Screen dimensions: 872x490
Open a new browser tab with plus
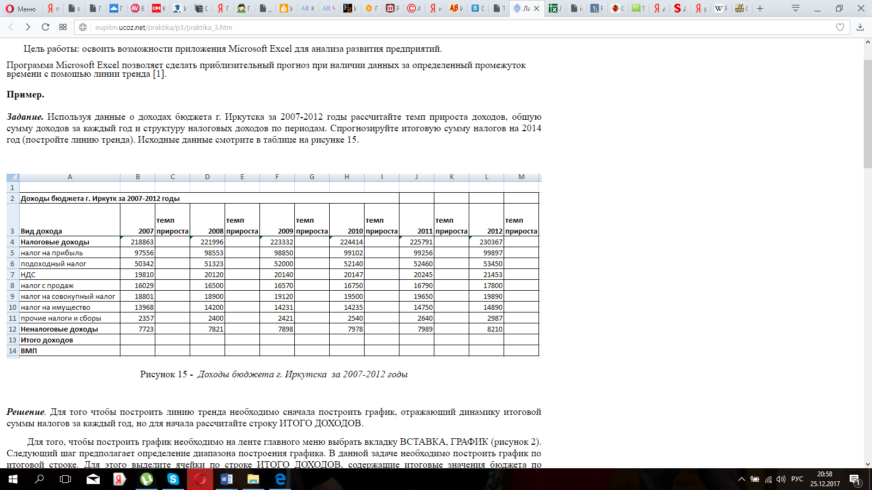point(760,8)
